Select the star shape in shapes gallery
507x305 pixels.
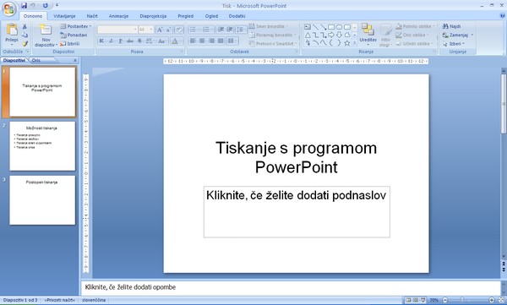point(347,43)
